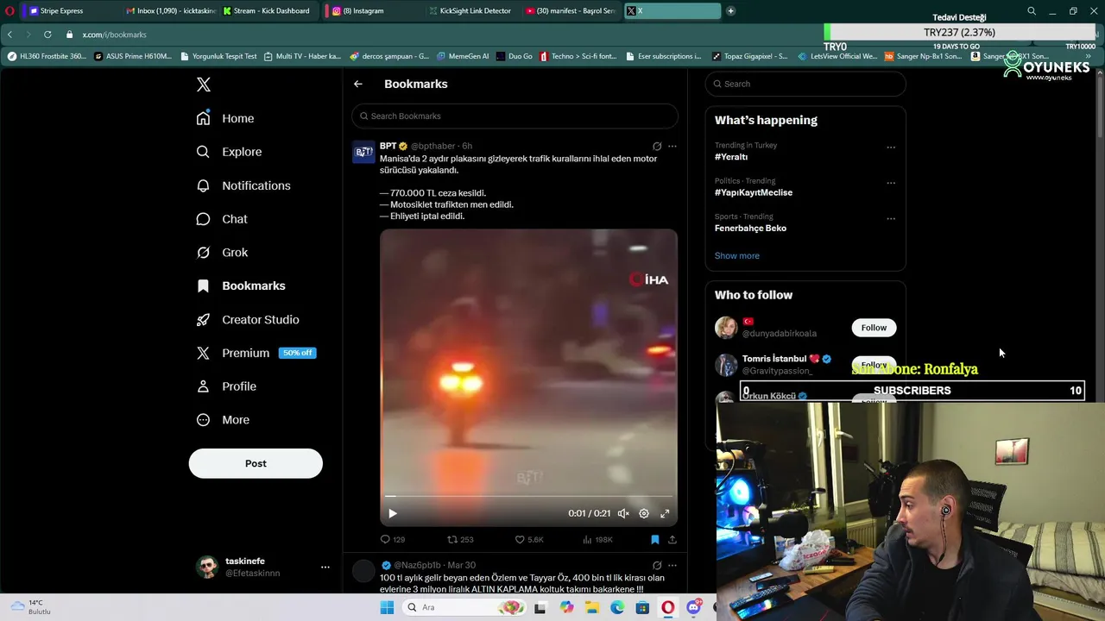Enter fullscreen on the video
This screenshot has width=1105, height=621.
point(665,513)
